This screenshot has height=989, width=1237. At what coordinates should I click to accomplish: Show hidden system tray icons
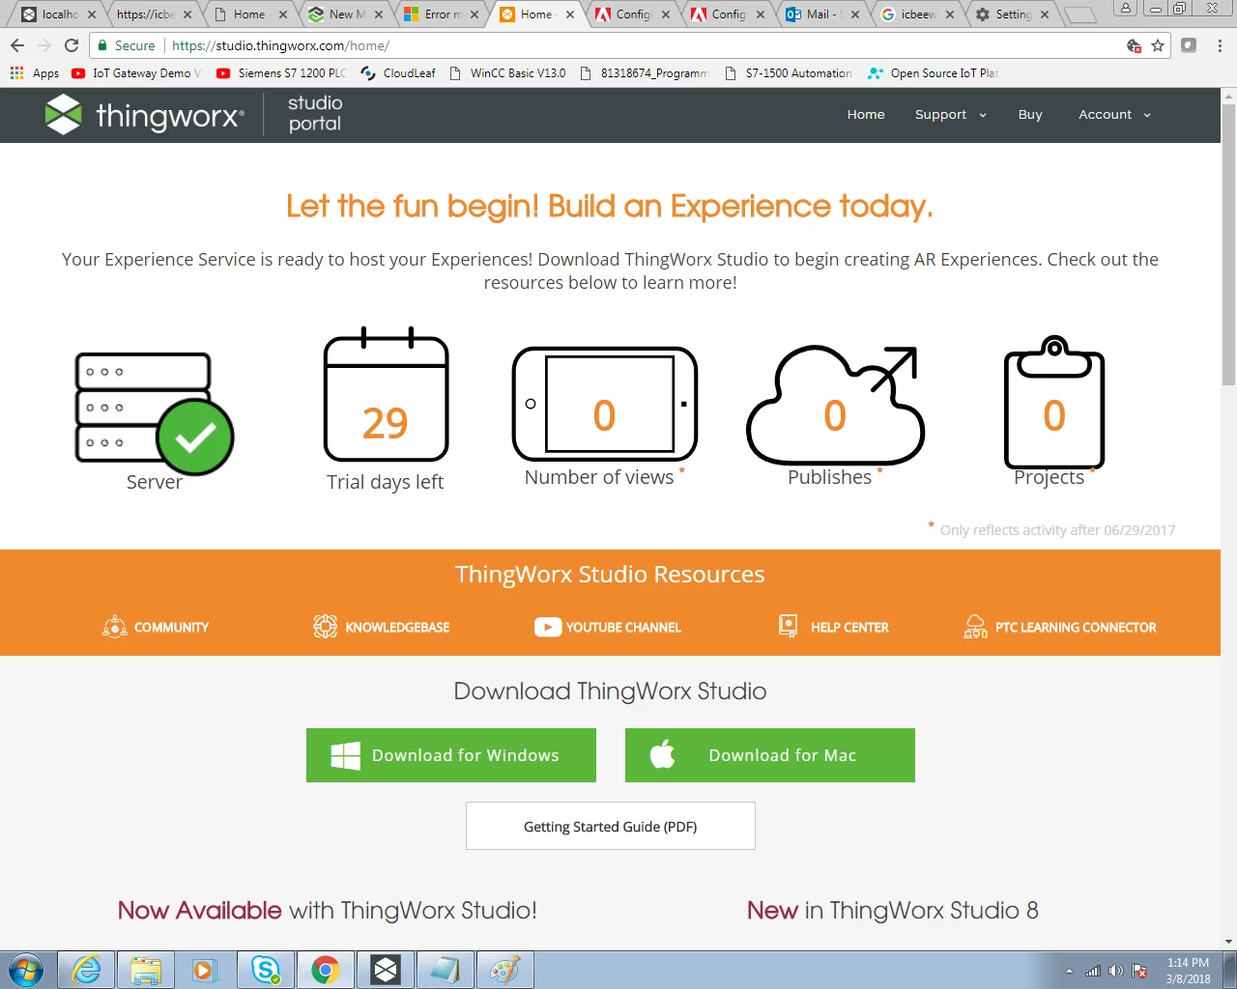pyautogui.click(x=1069, y=971)
